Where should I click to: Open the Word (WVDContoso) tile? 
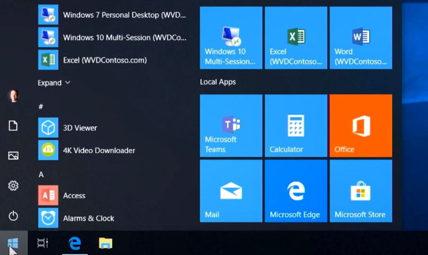[x=361, y=38]
